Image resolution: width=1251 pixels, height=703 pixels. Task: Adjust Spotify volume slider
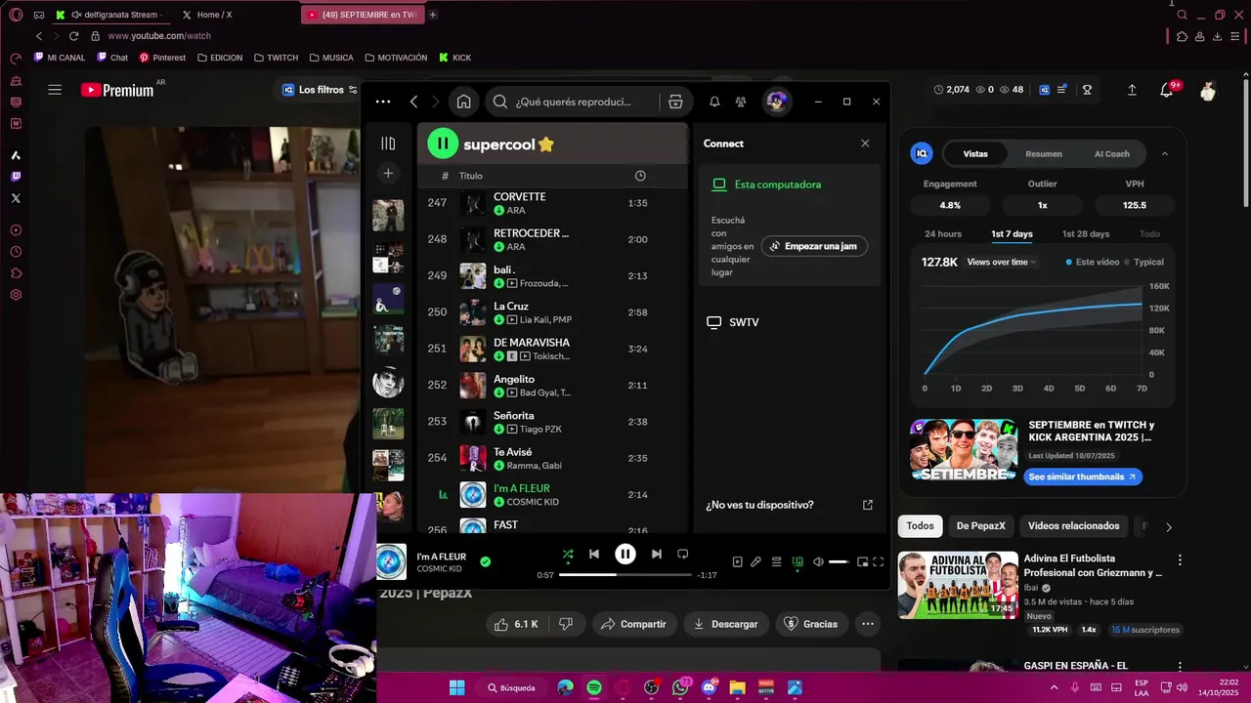pos(839,561)
